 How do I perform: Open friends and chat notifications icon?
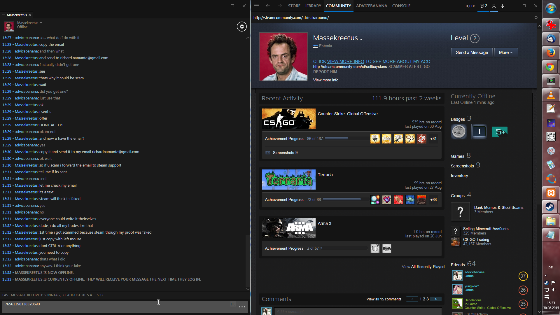point(483,6)
